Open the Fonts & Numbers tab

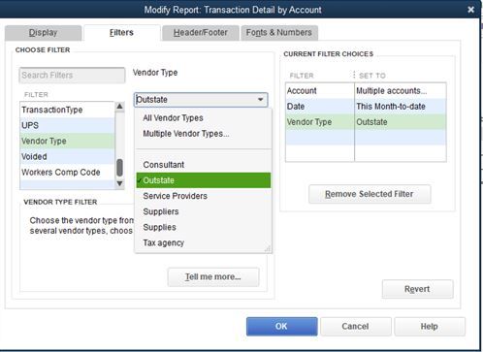279,33
